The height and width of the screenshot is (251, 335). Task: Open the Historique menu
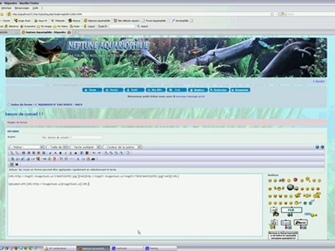pos(6,8)
